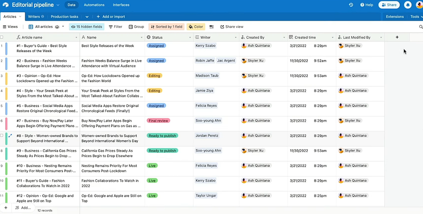Select the checkbox for row #8
This screenshot has height=214, width=423.
click(x=3, y=135)
